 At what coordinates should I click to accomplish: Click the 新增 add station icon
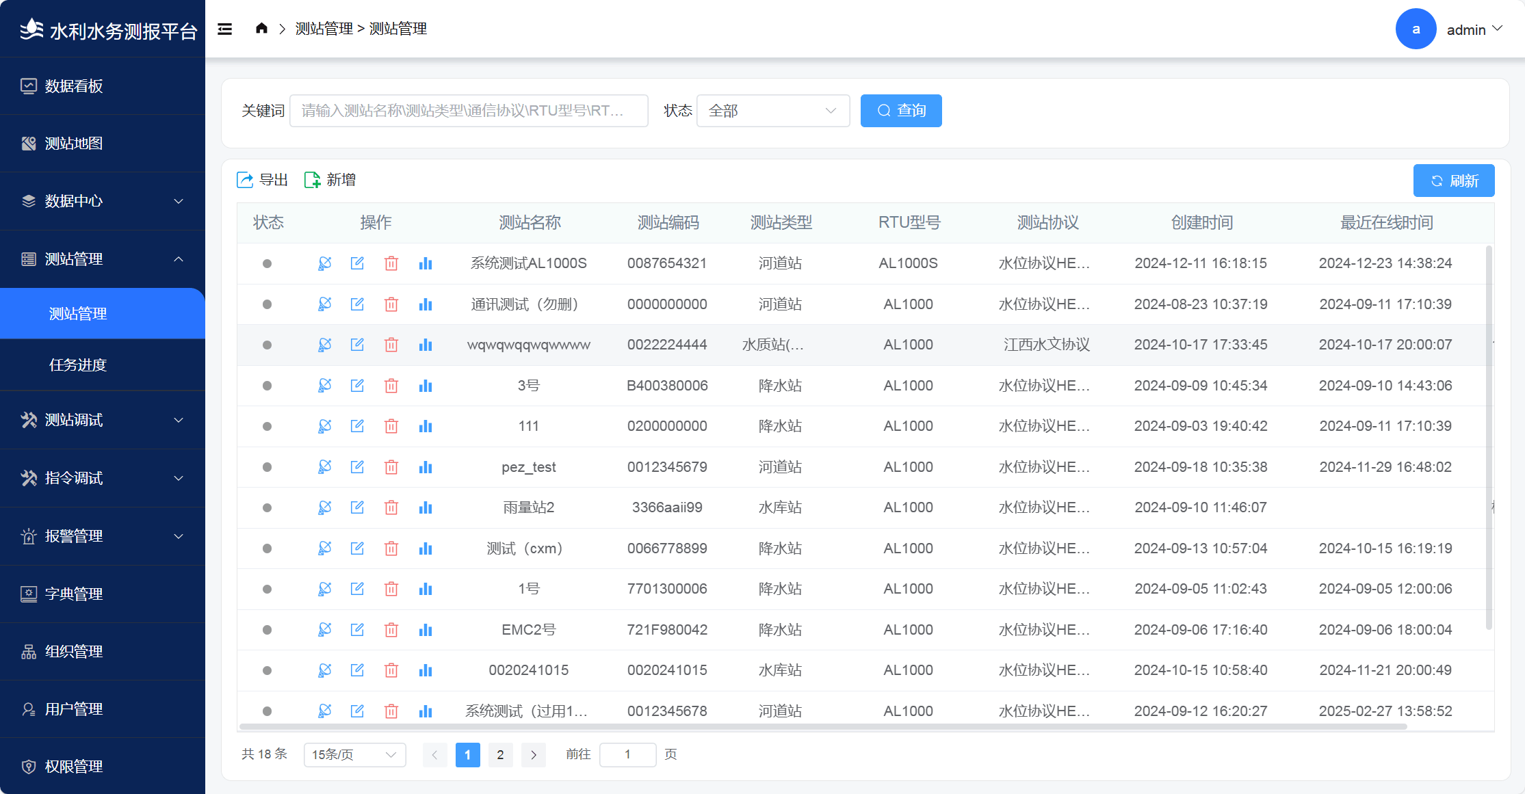coord(312,180)
